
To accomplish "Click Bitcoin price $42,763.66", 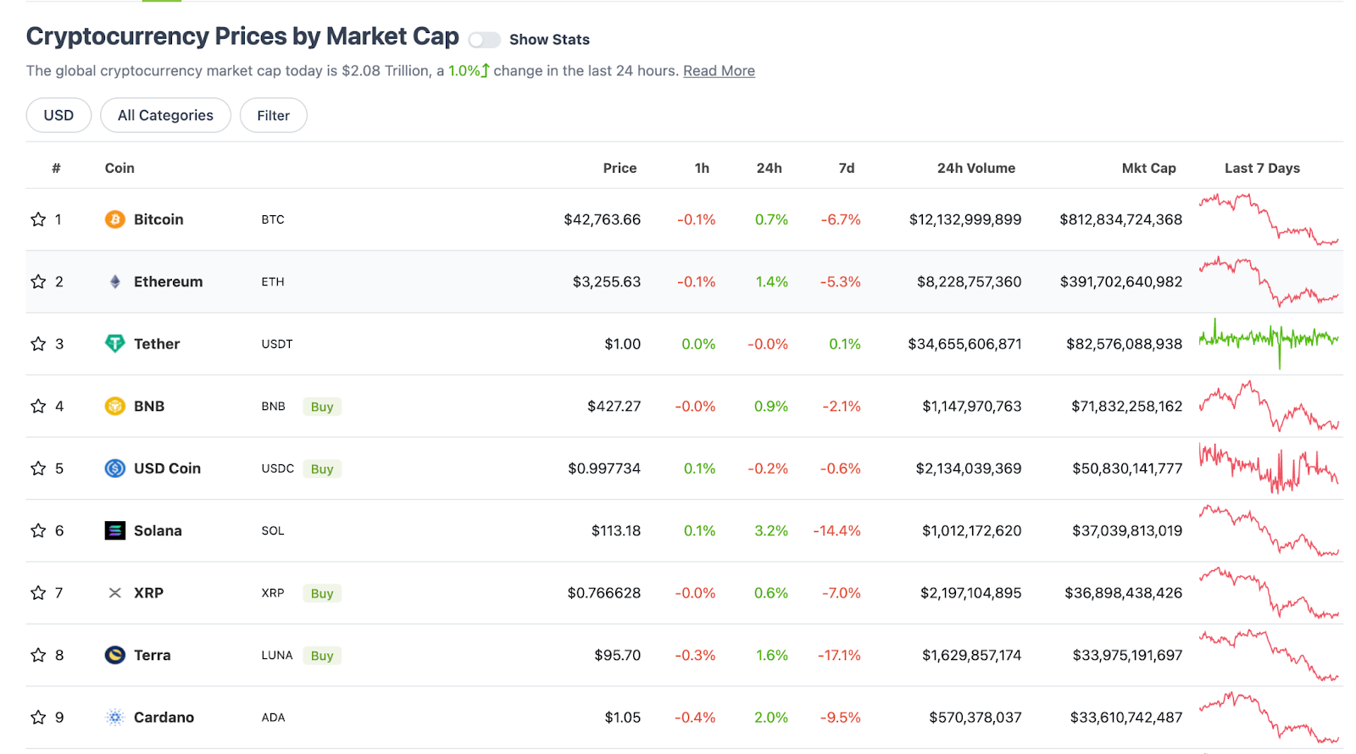I will pyautogui.click(x=602, y=219).
